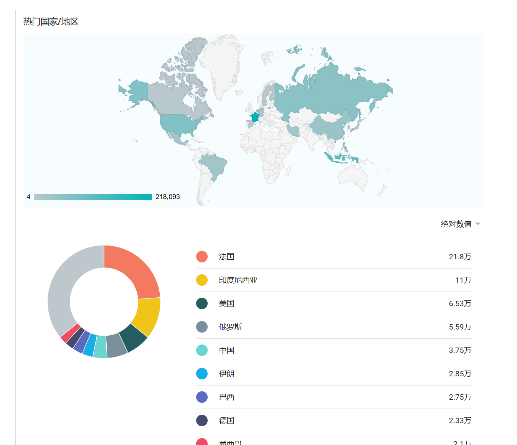Click the 21.8万 value for France

tap(460, 257)
